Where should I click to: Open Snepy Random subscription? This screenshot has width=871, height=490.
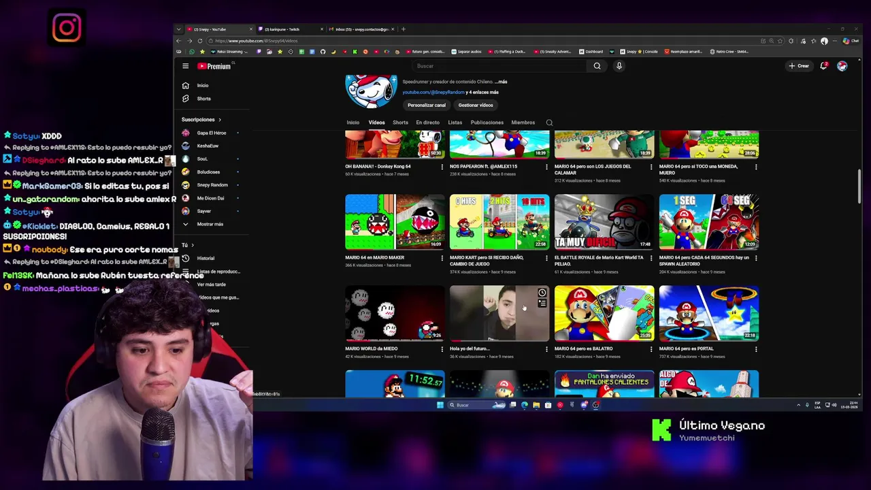tap(212, 185)
